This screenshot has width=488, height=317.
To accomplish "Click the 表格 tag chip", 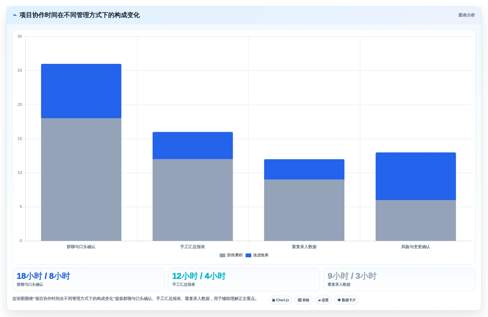I will pyautogui.click(x=304, y=300).
